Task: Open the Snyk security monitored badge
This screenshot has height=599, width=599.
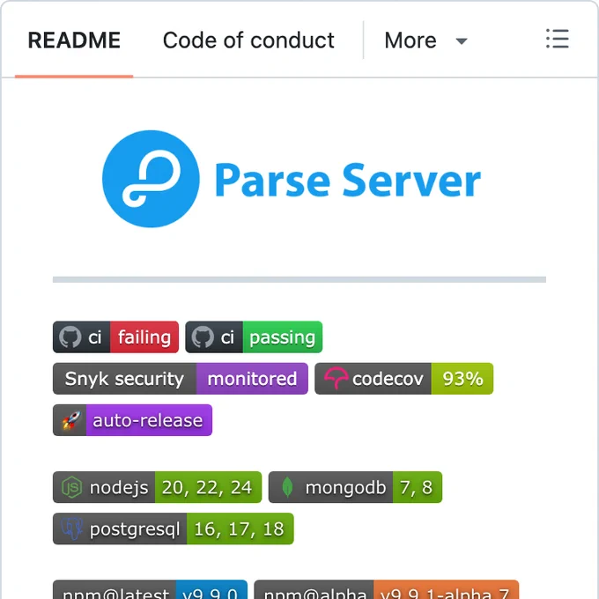Action: [181, 379]
